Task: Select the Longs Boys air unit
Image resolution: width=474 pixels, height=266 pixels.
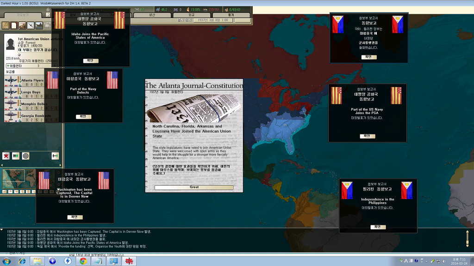Action: coord(24,93)
